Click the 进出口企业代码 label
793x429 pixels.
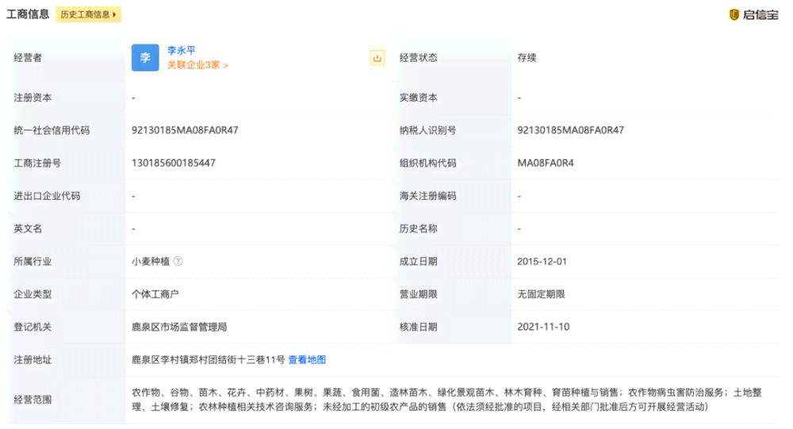(x=47, y=196)
